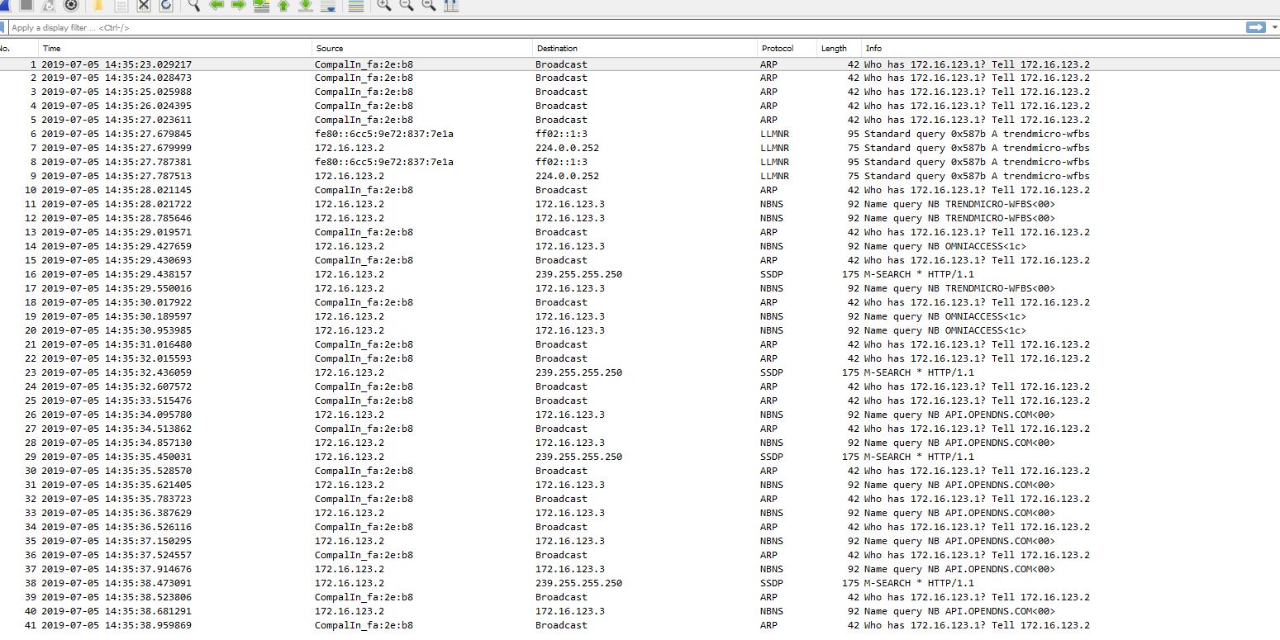
Task: Click length 175 in packet 29
Action: pos(850,457)
